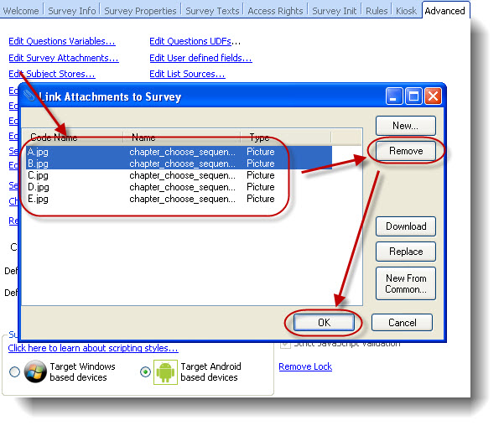This screenshot has height=431, width=504.
Task: Open Edit Subject Stores link
Action: 52,74
